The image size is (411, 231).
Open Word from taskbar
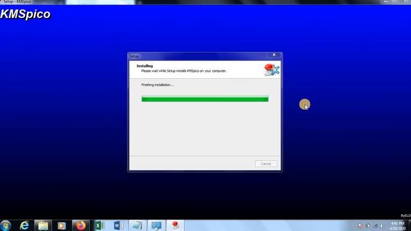pos(118,225)
